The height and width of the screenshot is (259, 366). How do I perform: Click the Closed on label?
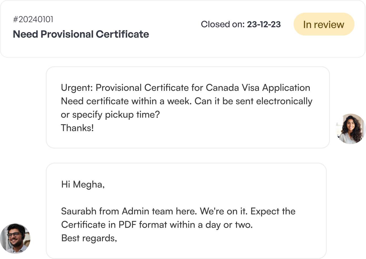click(223, 24)
